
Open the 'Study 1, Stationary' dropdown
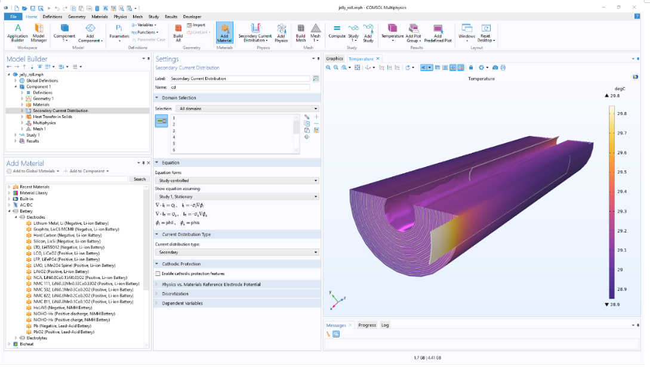click(237, 197)
